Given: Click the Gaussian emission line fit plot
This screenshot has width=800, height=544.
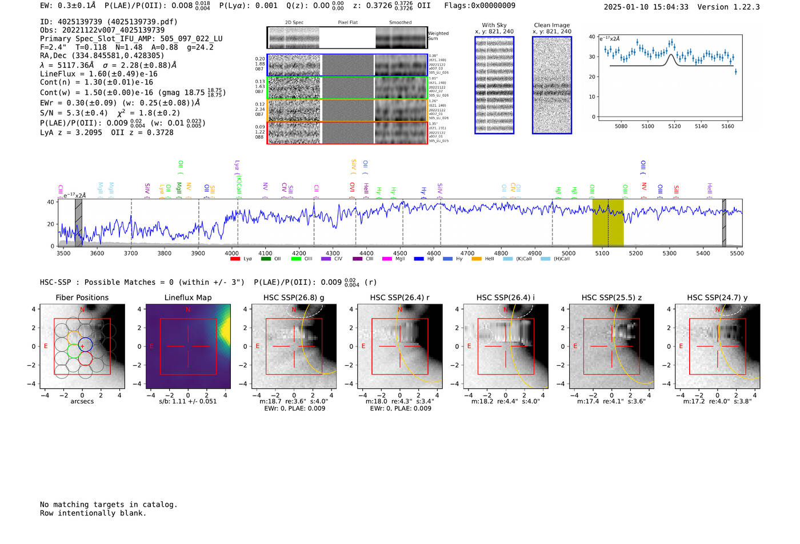Looking at the screenshot, I should pos(670,77).
